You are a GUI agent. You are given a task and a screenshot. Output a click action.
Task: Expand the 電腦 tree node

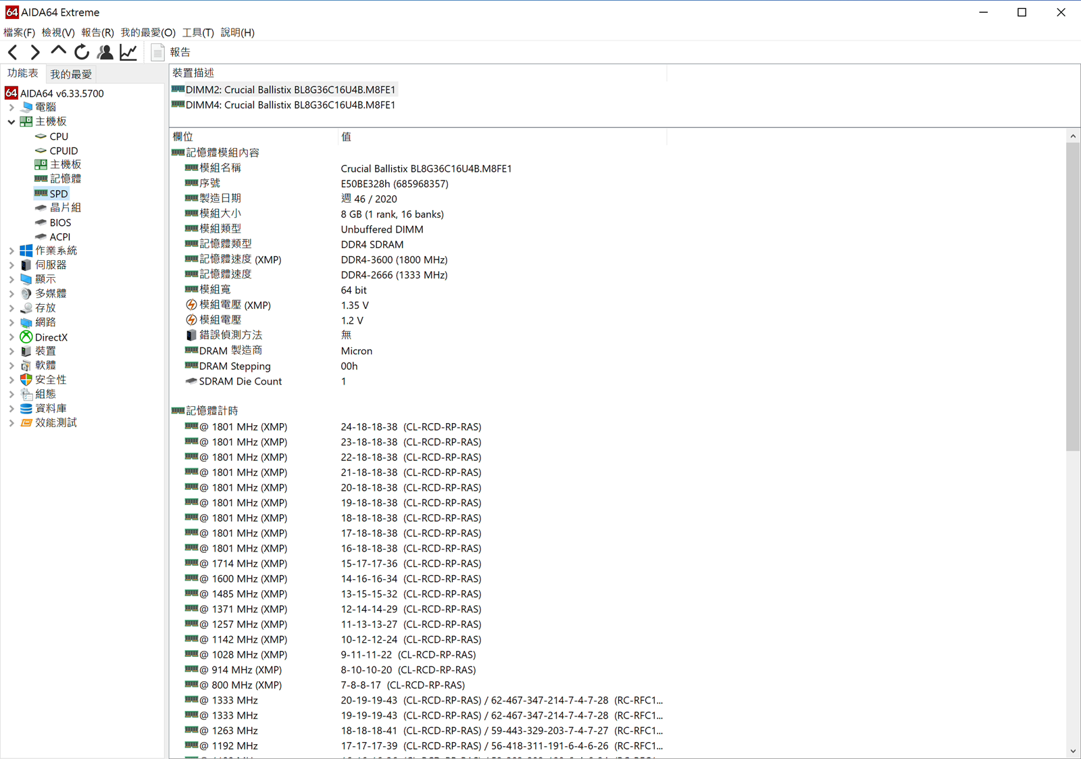[11, 107]
